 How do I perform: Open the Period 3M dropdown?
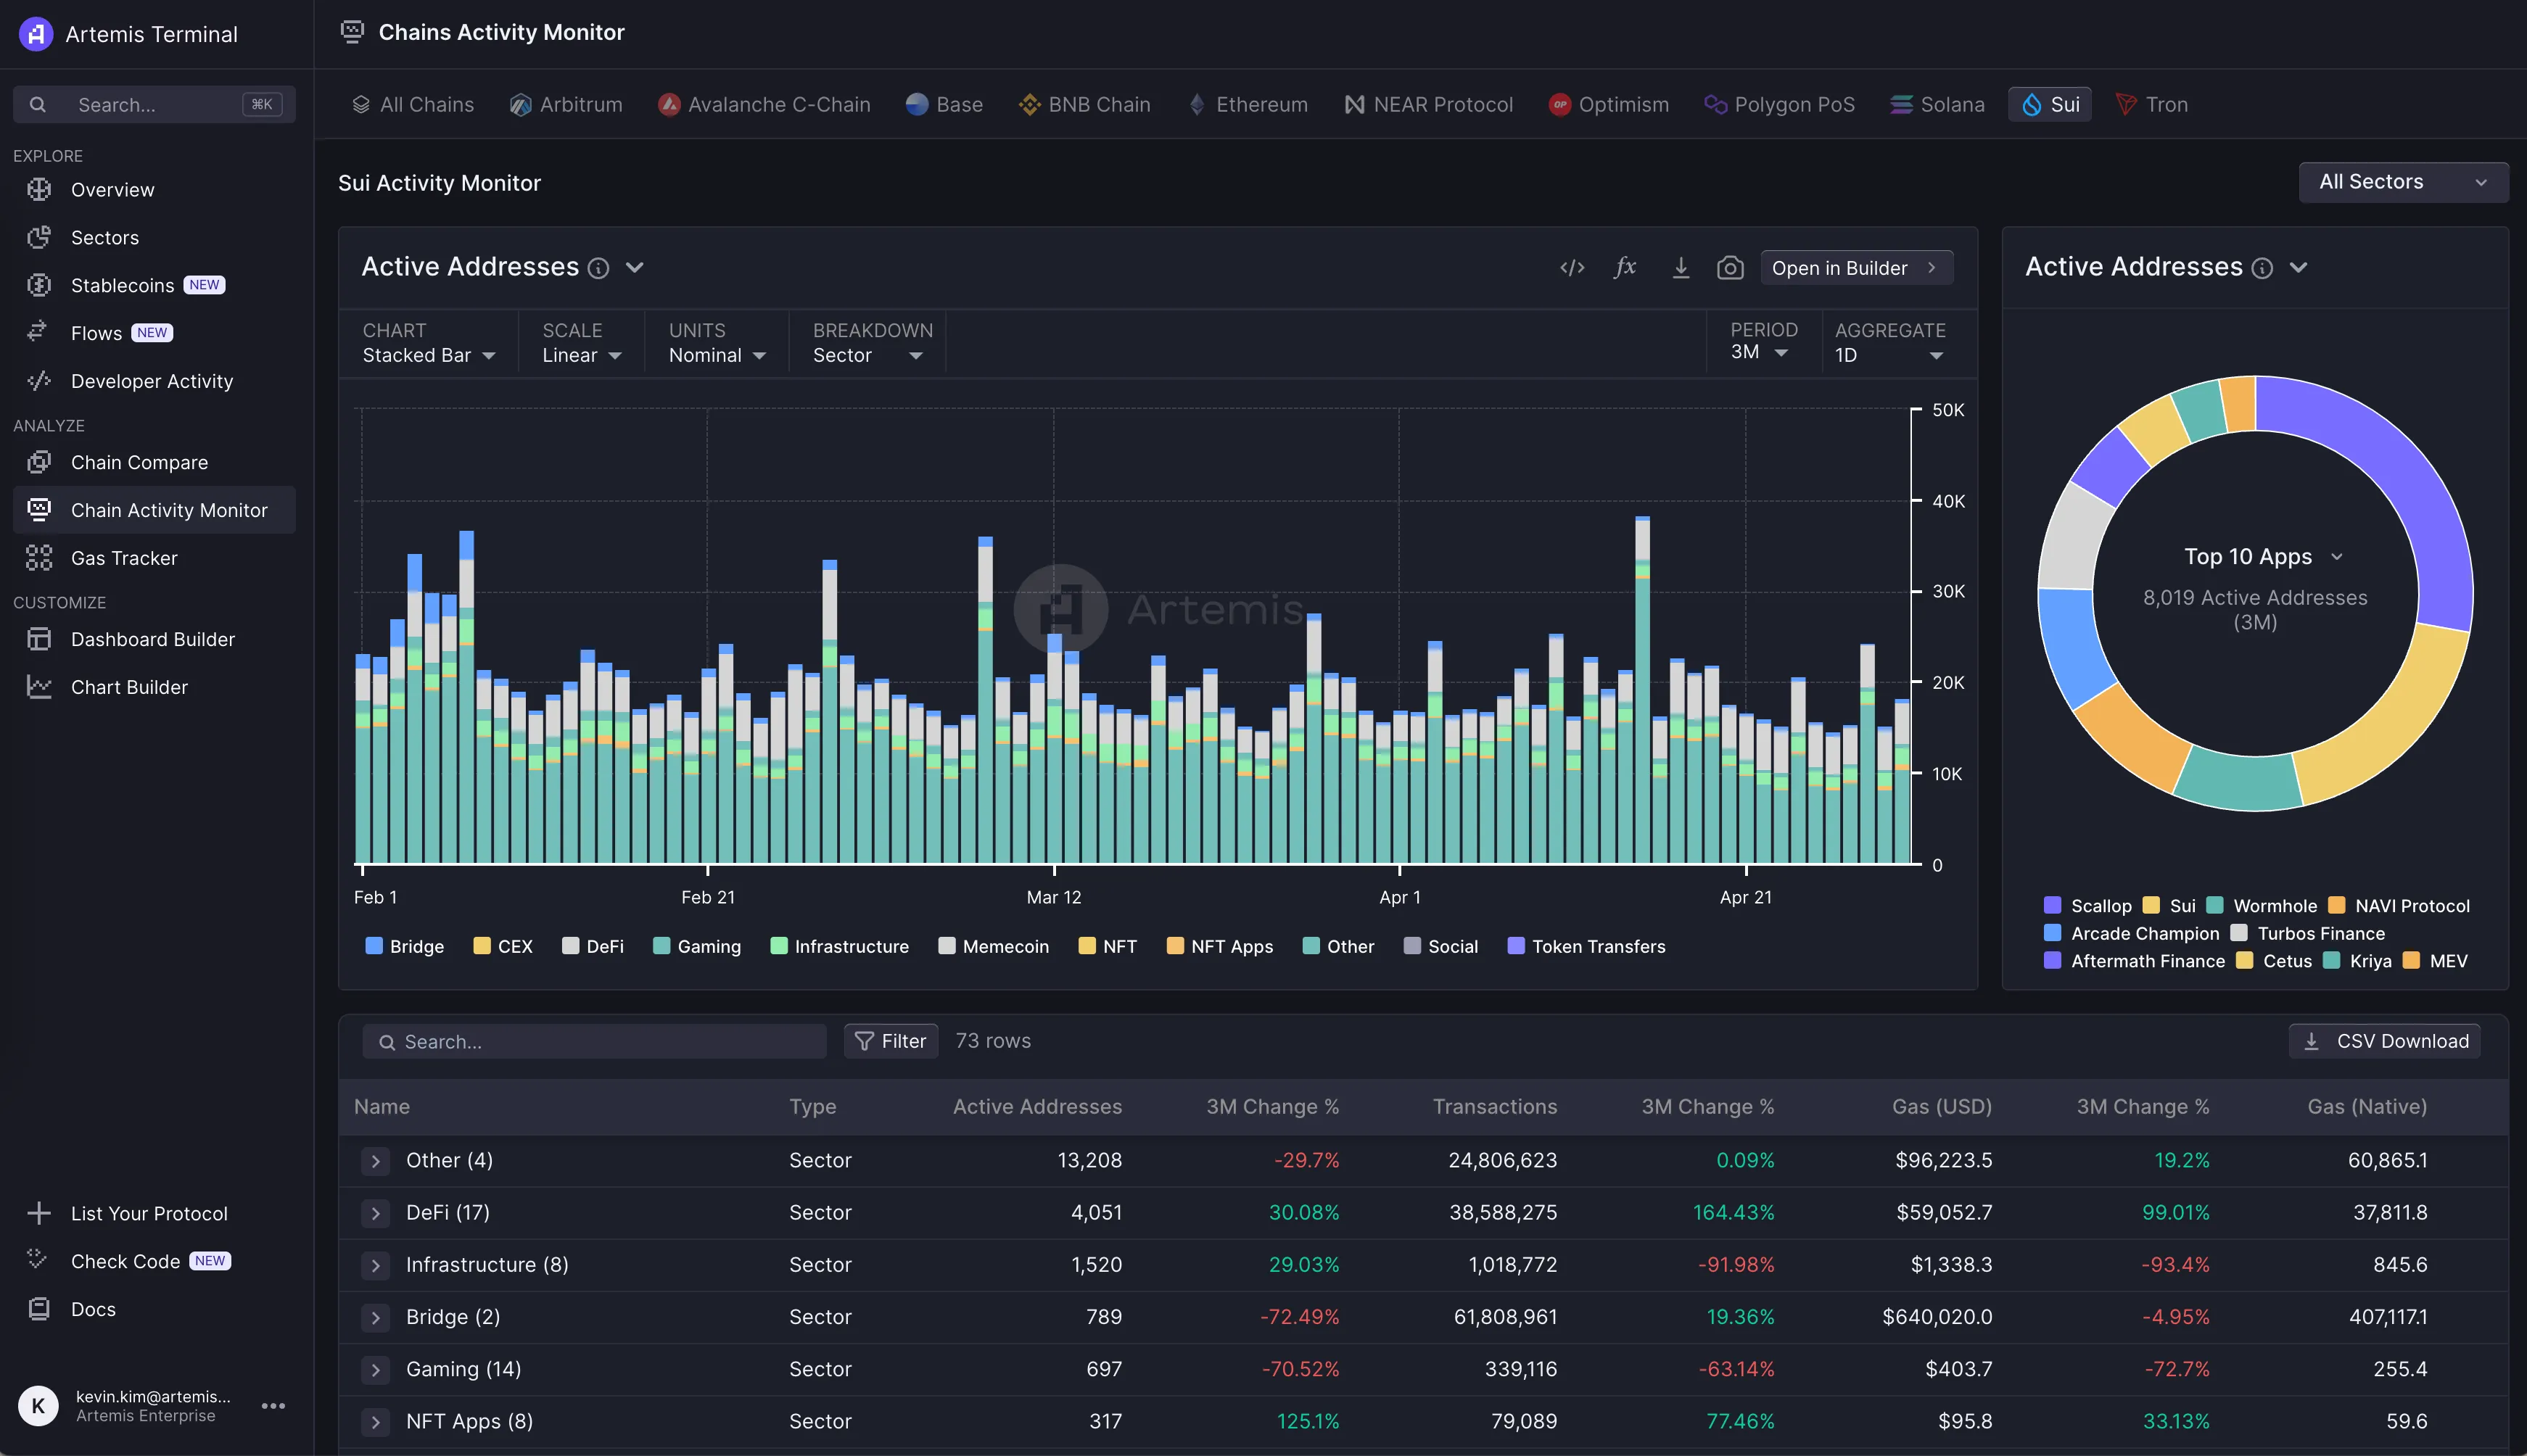pos(1759,352)
